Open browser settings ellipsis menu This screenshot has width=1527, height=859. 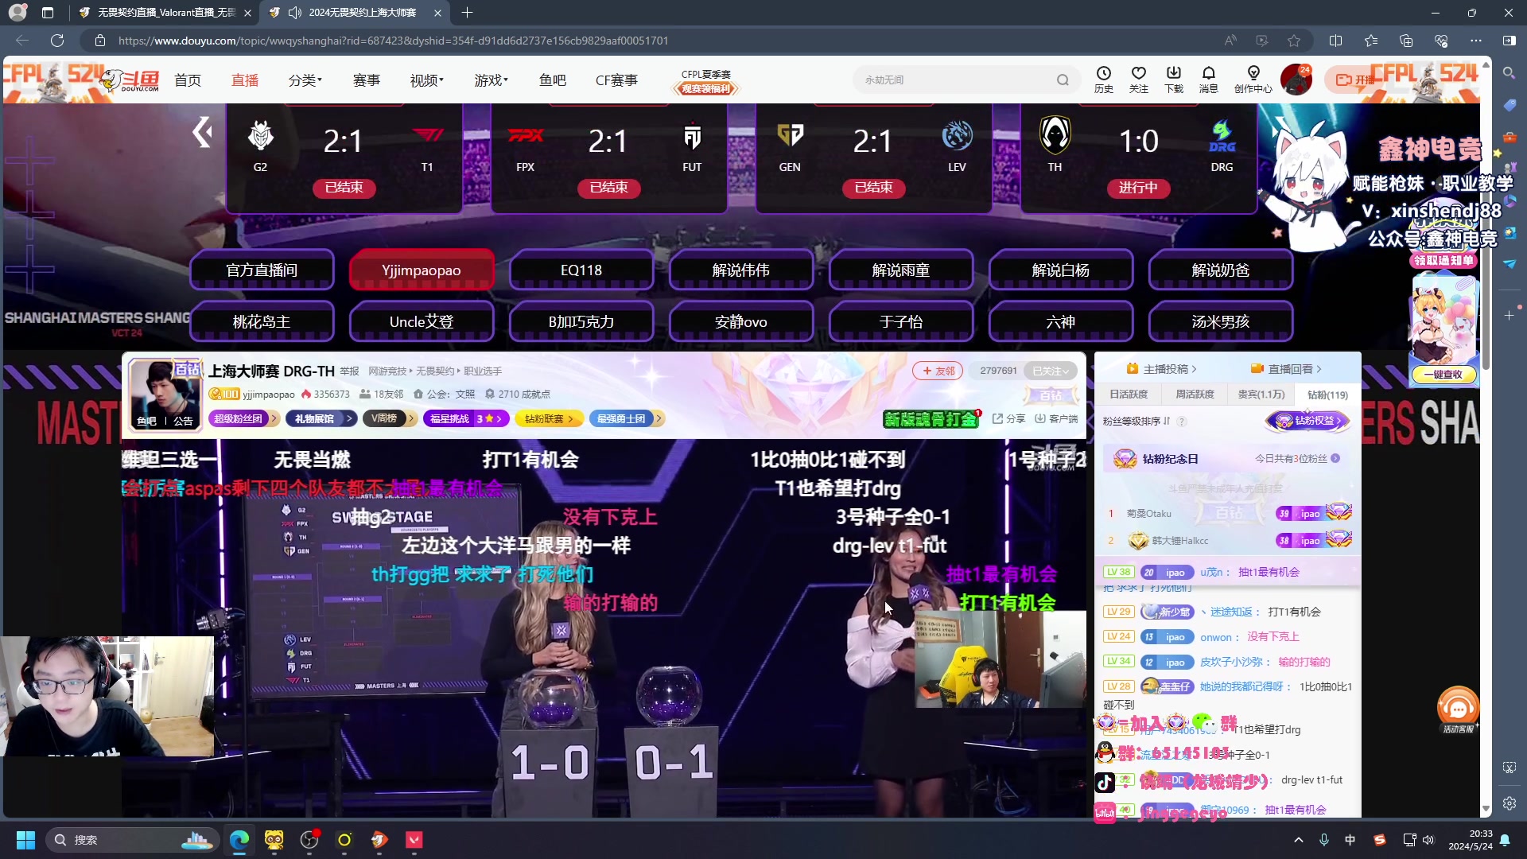point(1476,41)
